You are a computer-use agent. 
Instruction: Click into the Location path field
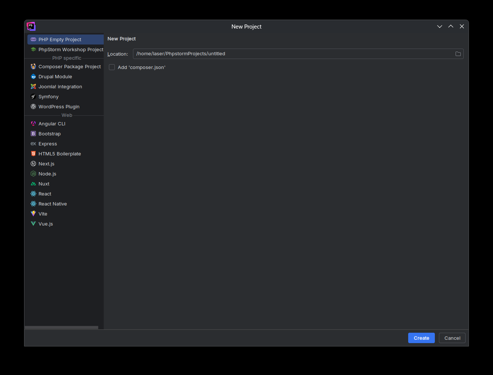pyautogui.click(x=293, y=54)
